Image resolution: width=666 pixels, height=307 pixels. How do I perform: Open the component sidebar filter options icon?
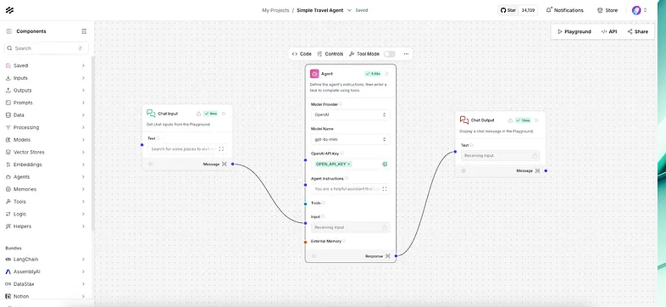[x=84, y=31]
